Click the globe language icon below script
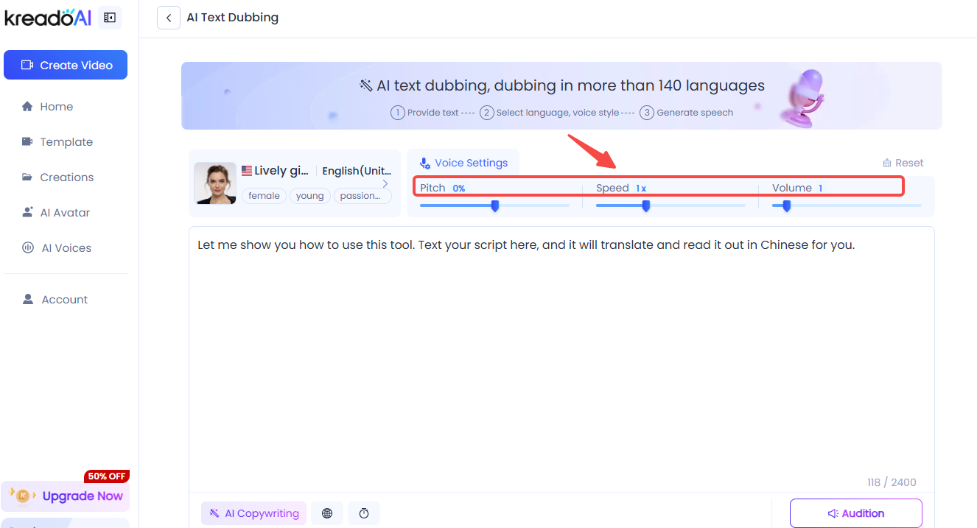977x528 pixels. point(327,513)
